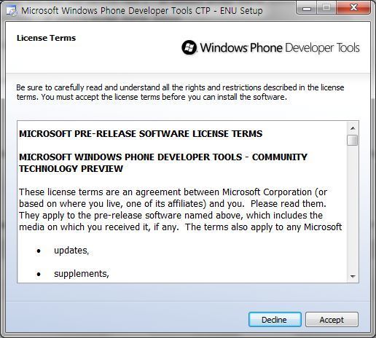Decline the license terms

click(x=275, y=320)
